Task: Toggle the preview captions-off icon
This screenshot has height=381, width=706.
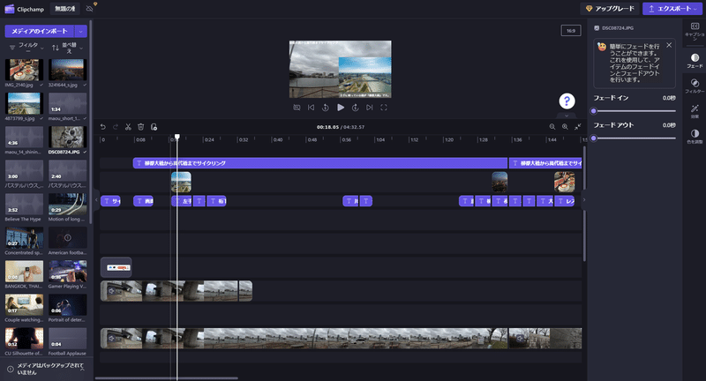Action: click(297, 108)
